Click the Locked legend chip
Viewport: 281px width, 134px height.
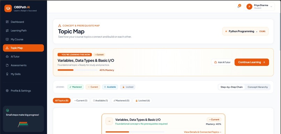click(x=128, y=87)
